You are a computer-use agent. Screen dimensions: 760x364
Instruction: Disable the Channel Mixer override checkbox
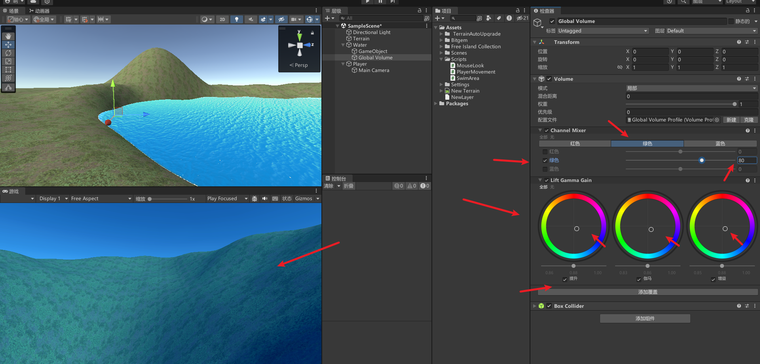coord(547,131)
